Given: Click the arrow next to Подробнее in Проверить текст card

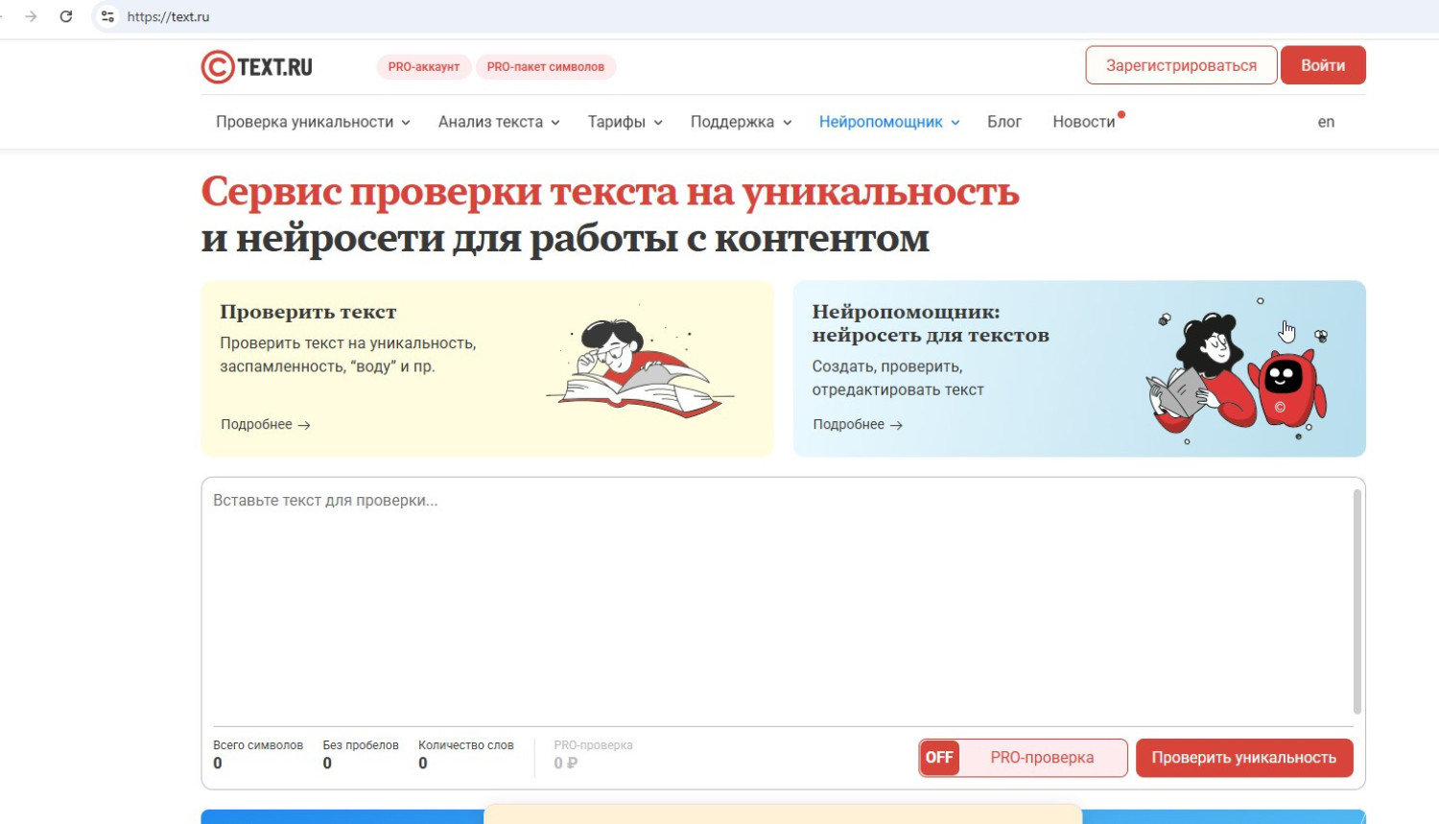Looking at the screenshot, I should (304, 425).
